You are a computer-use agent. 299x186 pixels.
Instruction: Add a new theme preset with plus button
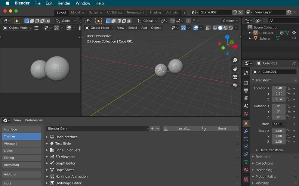tap(152, 128)
